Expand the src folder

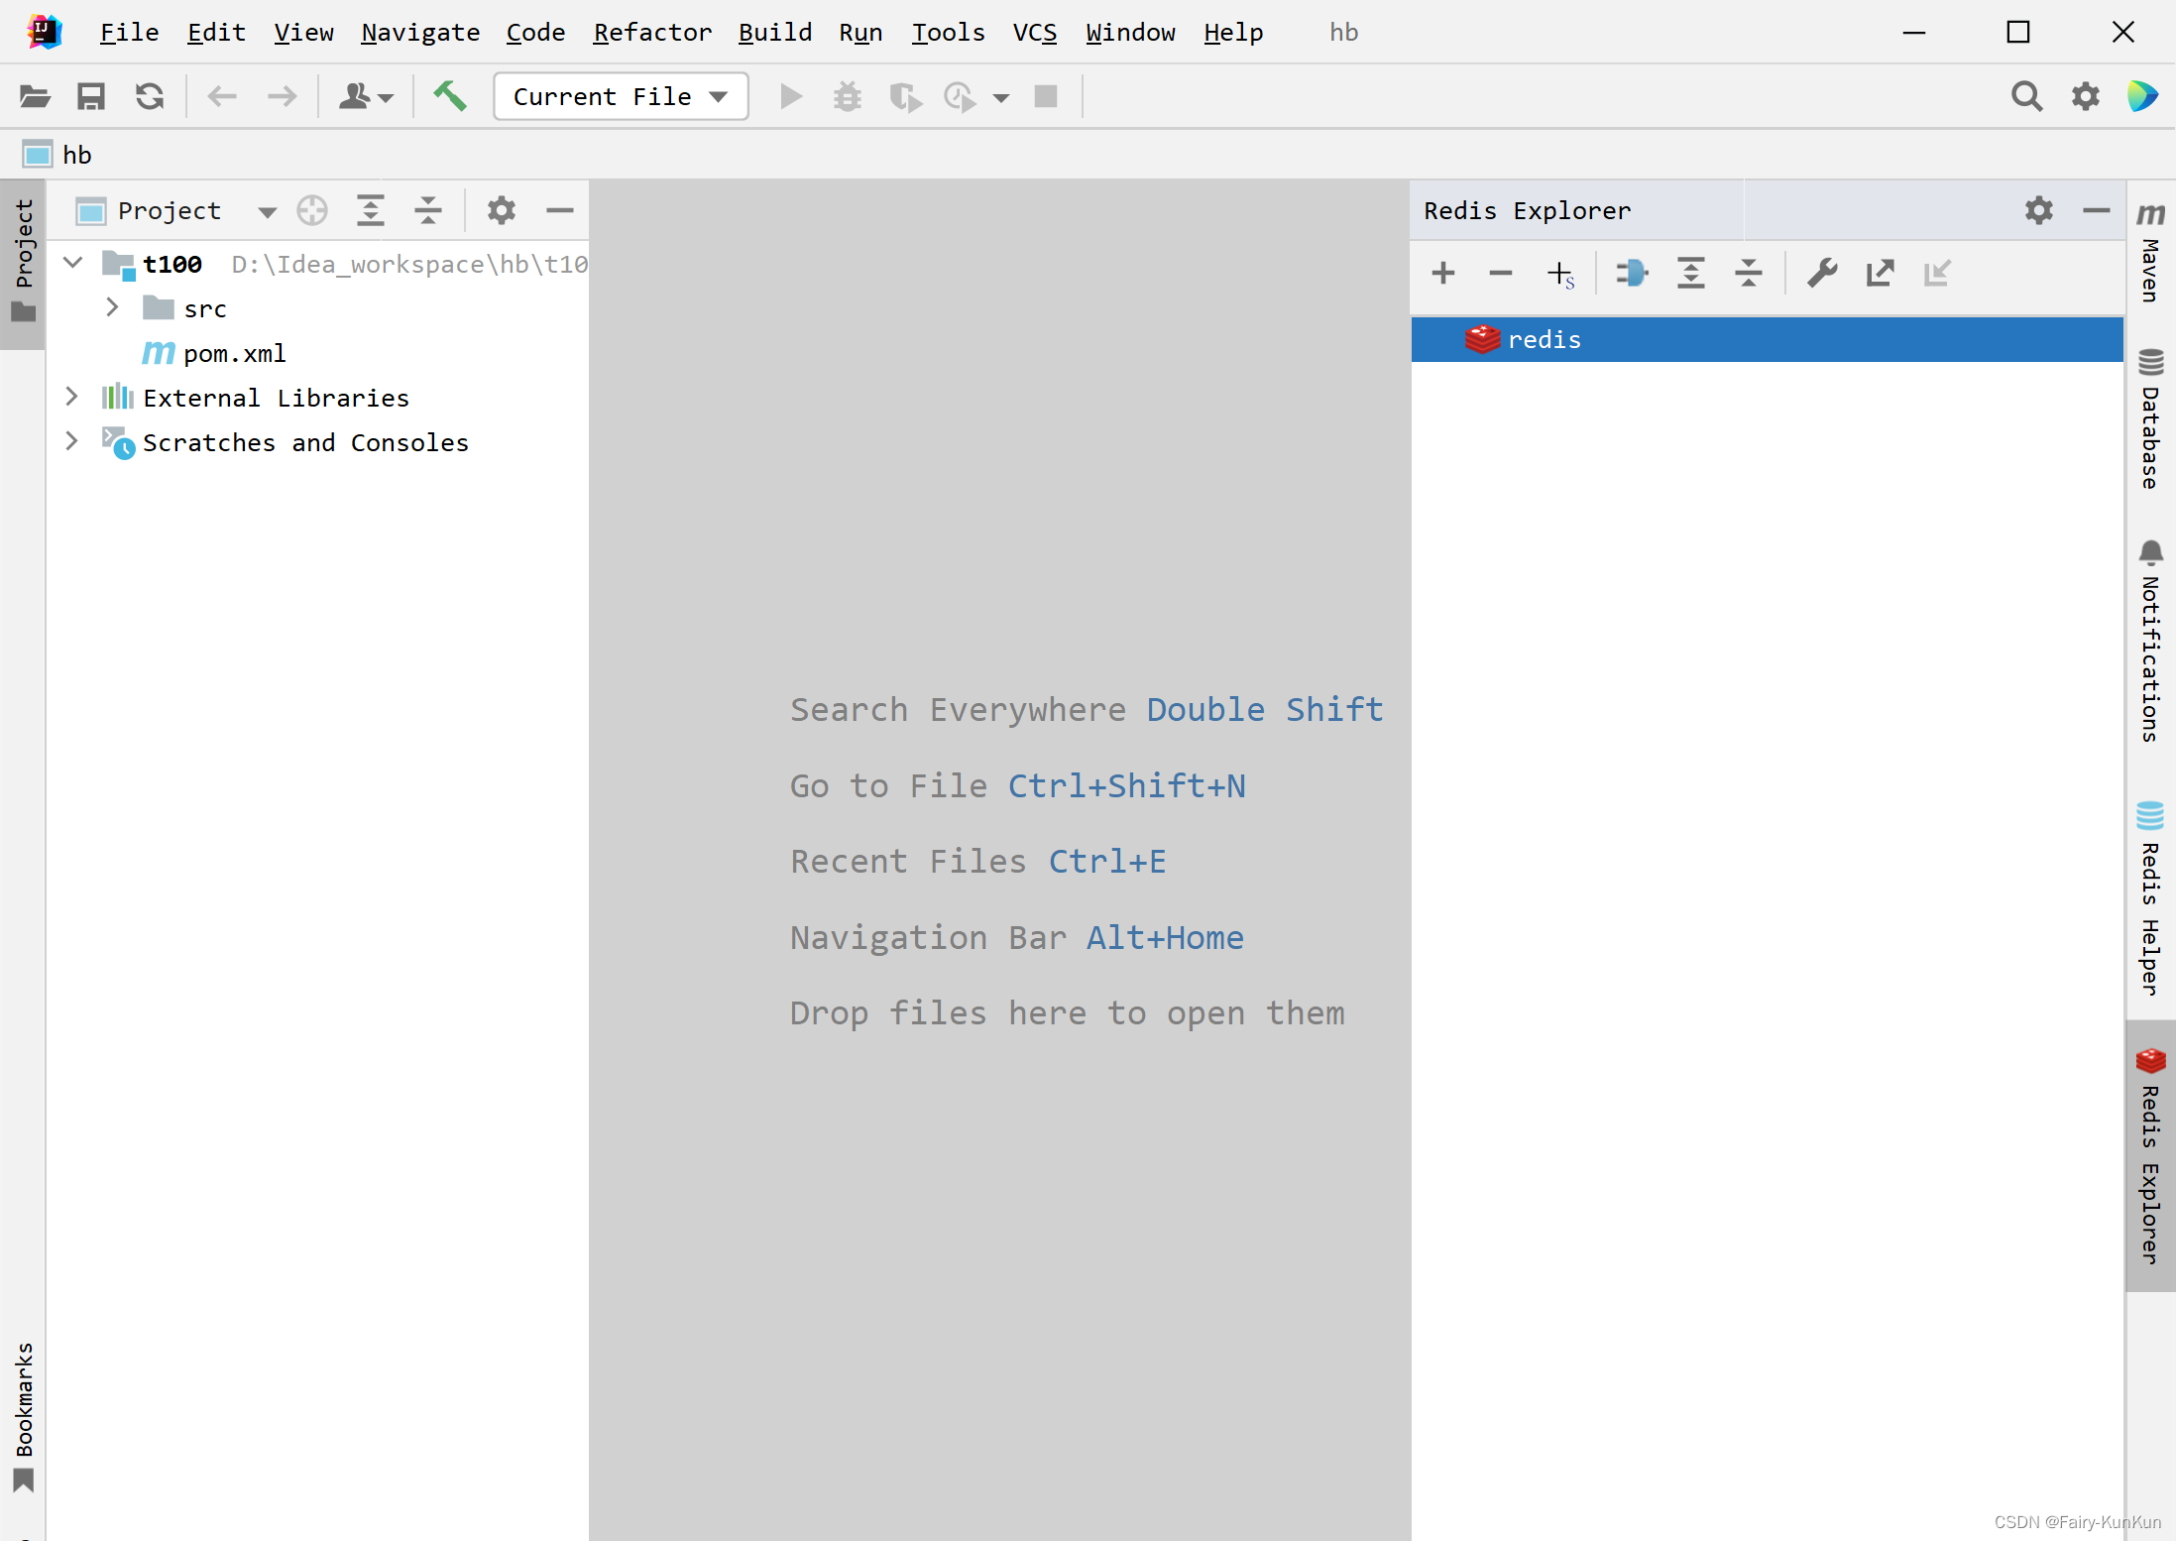(x=112, y=307)
